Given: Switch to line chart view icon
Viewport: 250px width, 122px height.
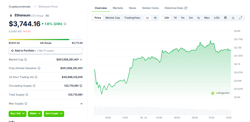Looking at the screenshot, I should (148, 18).
